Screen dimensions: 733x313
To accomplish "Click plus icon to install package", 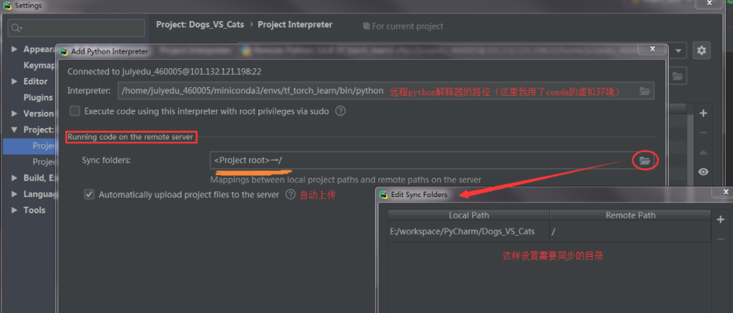I will 703,113.
